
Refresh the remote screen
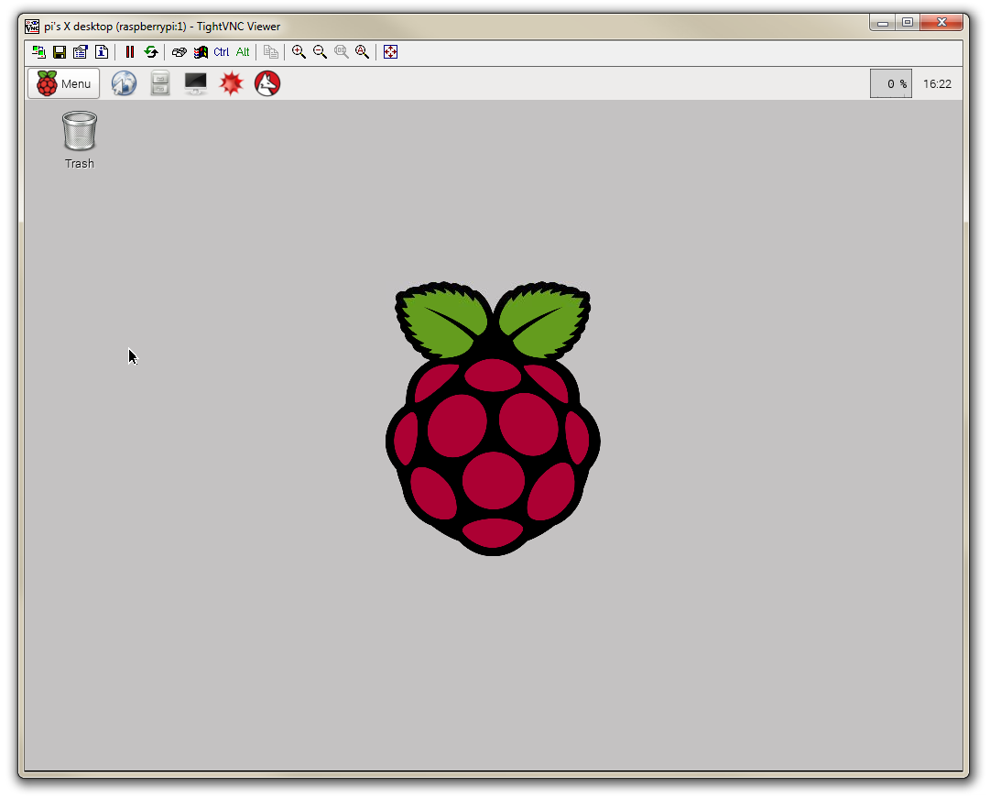(x=150, y=52)
